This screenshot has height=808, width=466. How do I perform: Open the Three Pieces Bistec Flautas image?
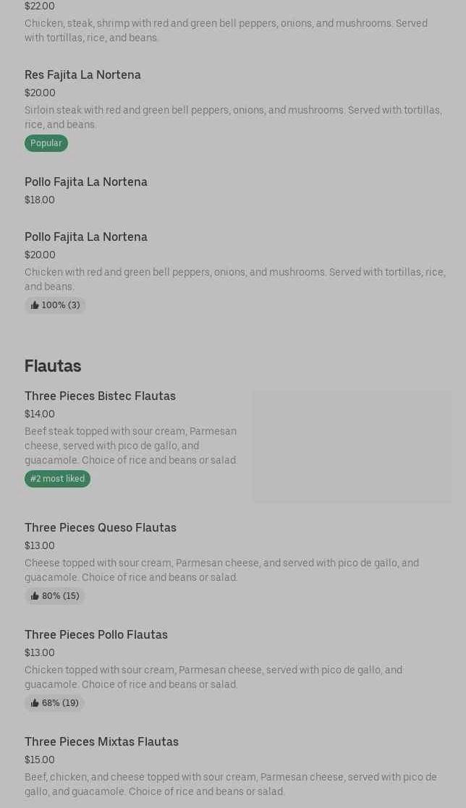[351, 446]
